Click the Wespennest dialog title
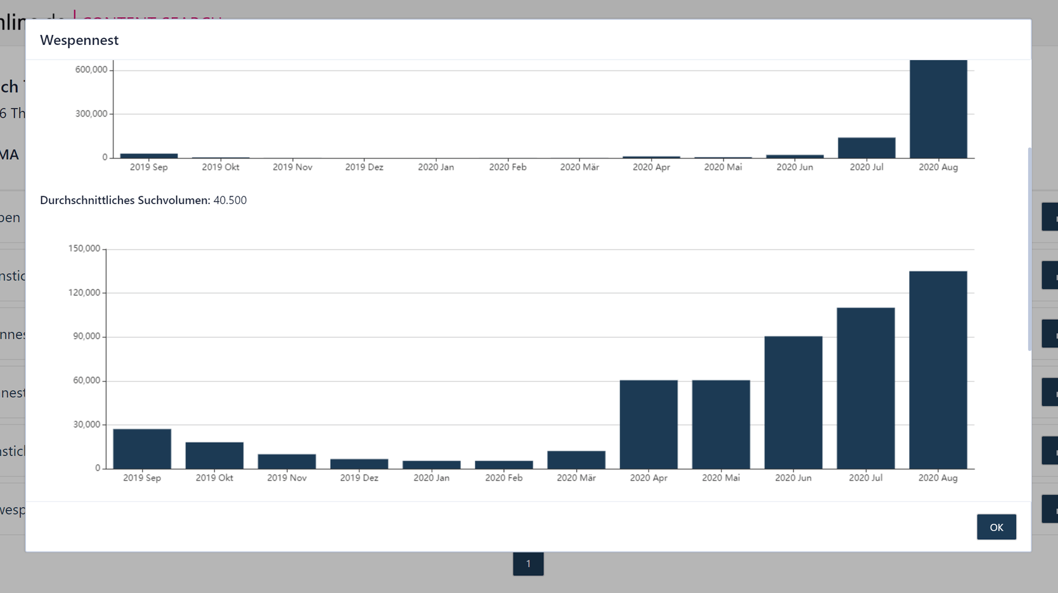Viewport: 1058px width, 593px height. tap(79, 40)
